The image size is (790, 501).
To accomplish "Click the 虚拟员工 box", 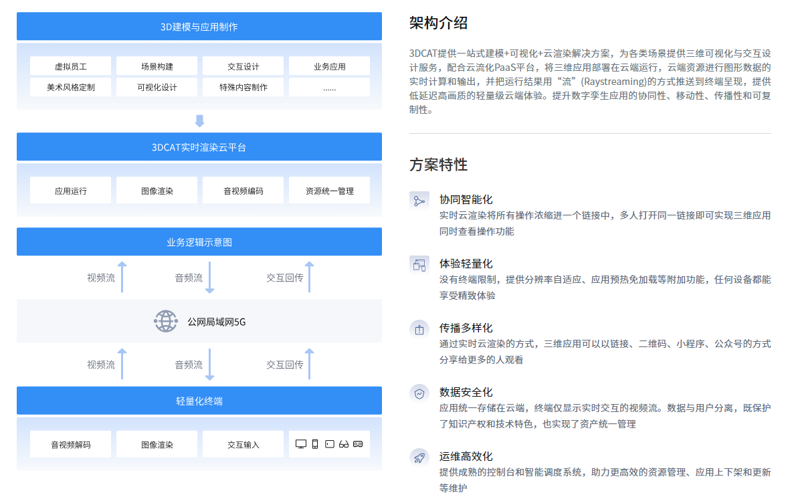I will [x=70, y=66].
